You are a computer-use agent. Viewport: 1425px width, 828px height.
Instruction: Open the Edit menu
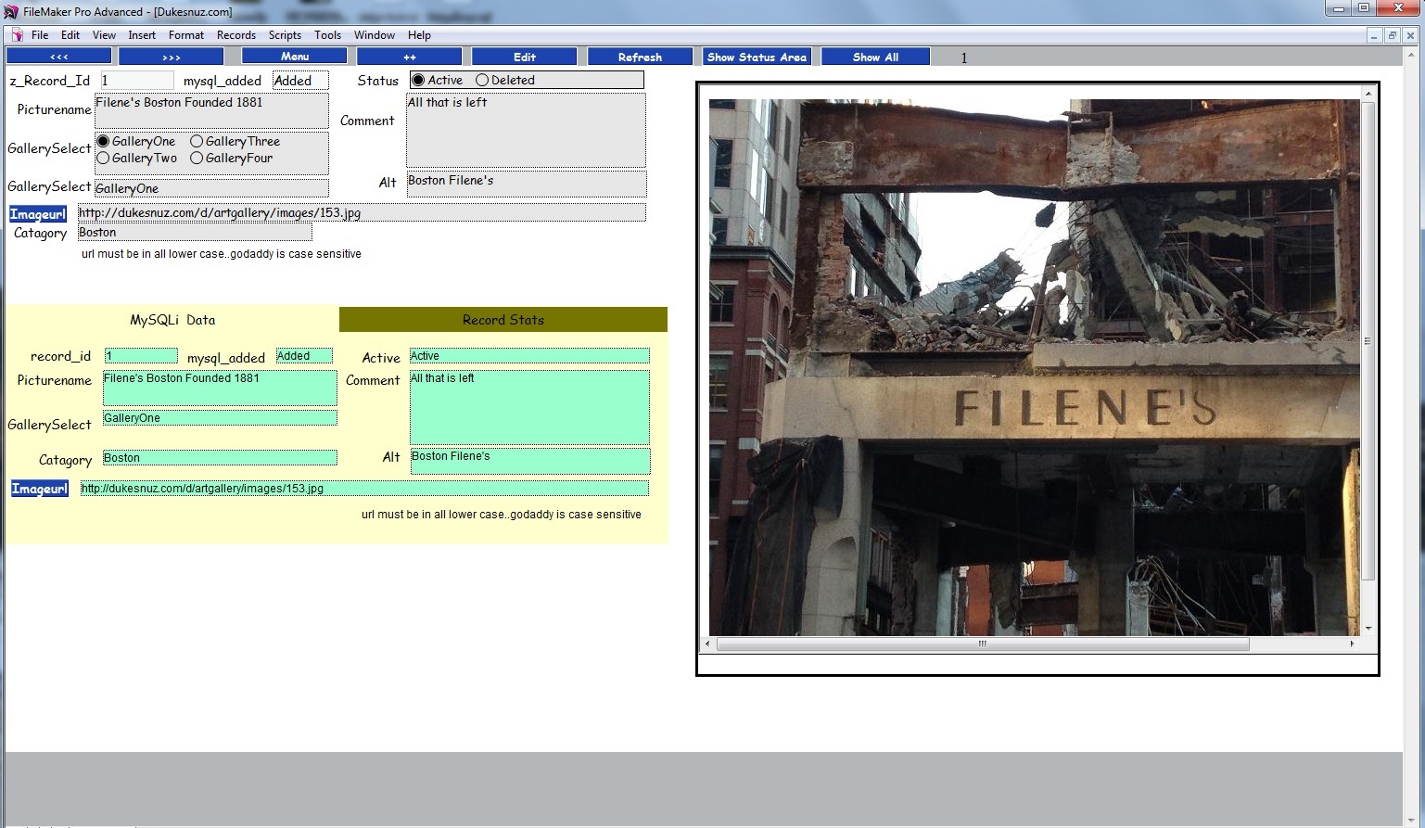click(x=70, y=35)
